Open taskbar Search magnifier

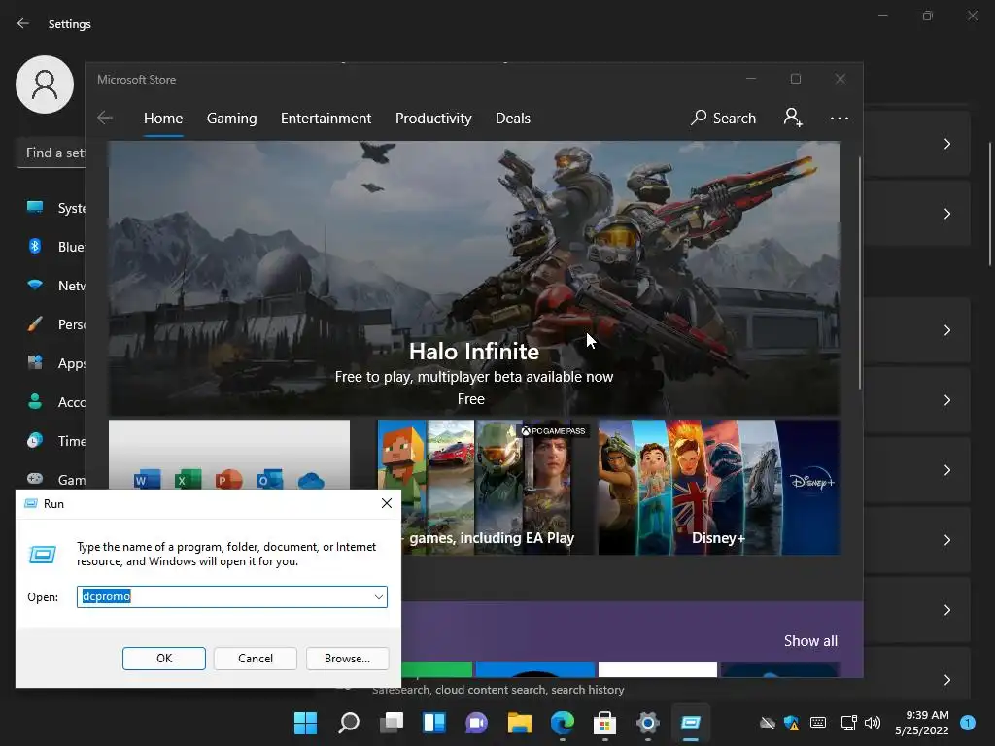[349, 723]
